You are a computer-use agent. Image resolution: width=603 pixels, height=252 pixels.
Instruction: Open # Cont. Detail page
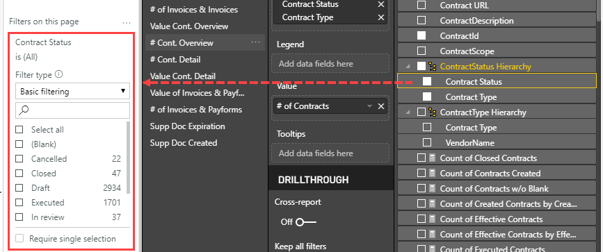click(175, 60)
